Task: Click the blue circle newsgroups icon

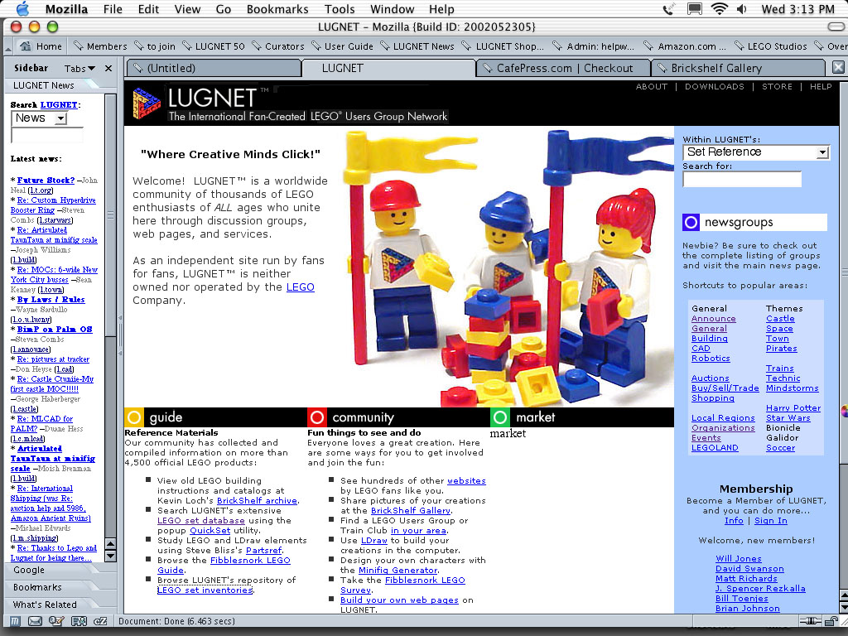Action: [x=691, y=222]
